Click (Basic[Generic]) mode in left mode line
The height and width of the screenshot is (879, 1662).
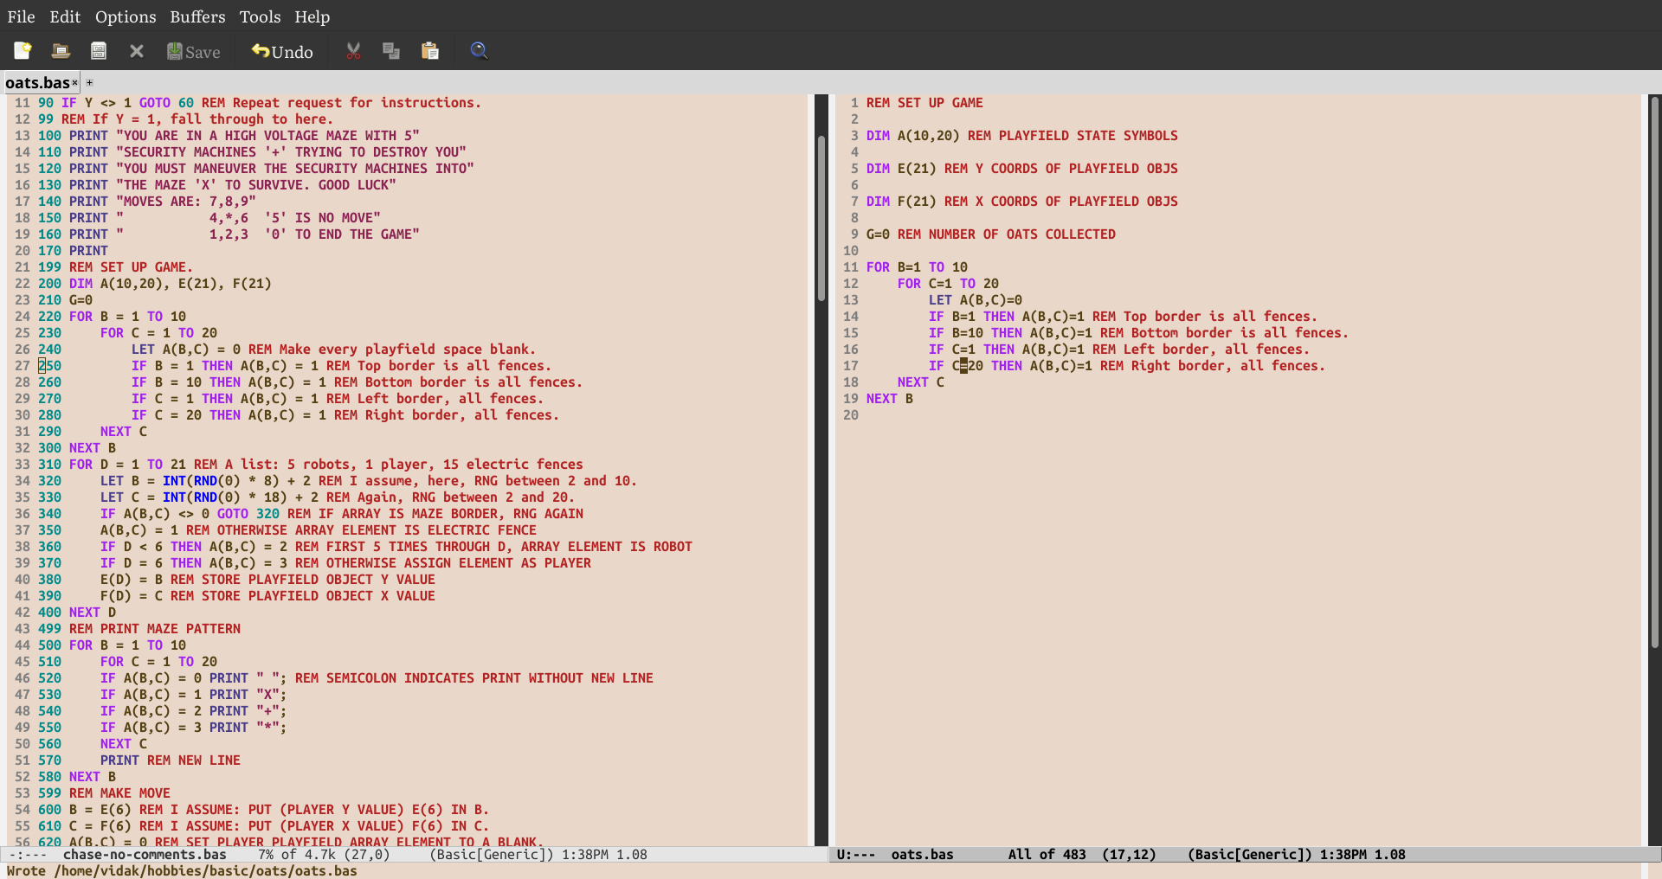492,855
